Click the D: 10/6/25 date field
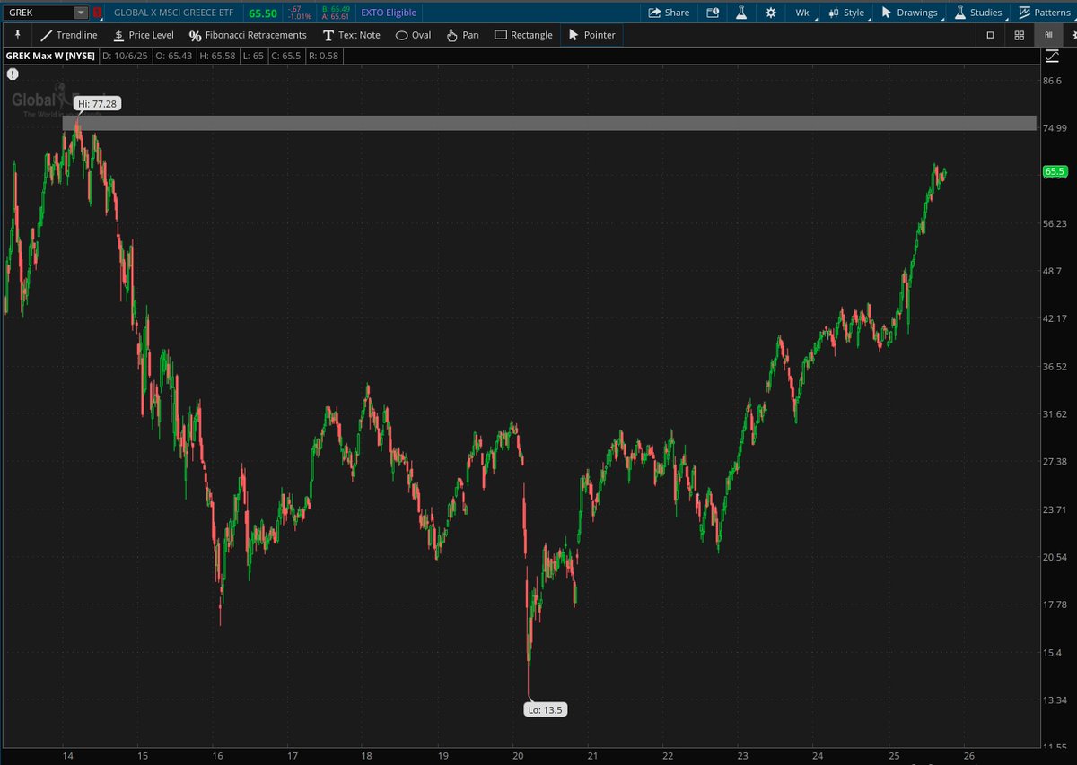Screen dimensions: 1077x765 coord(125,57)
